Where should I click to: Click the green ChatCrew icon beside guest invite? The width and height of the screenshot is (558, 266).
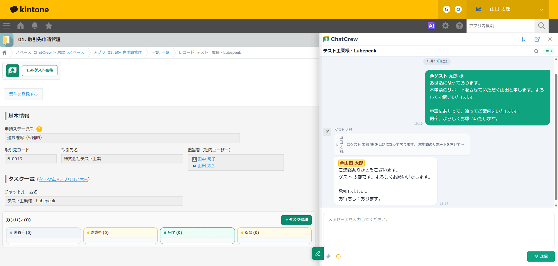[x=13, y=71]
